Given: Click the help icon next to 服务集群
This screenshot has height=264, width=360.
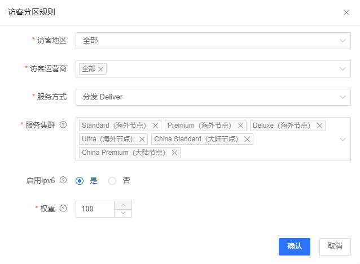Looking at the screenshot, I should tap(63, 125).
